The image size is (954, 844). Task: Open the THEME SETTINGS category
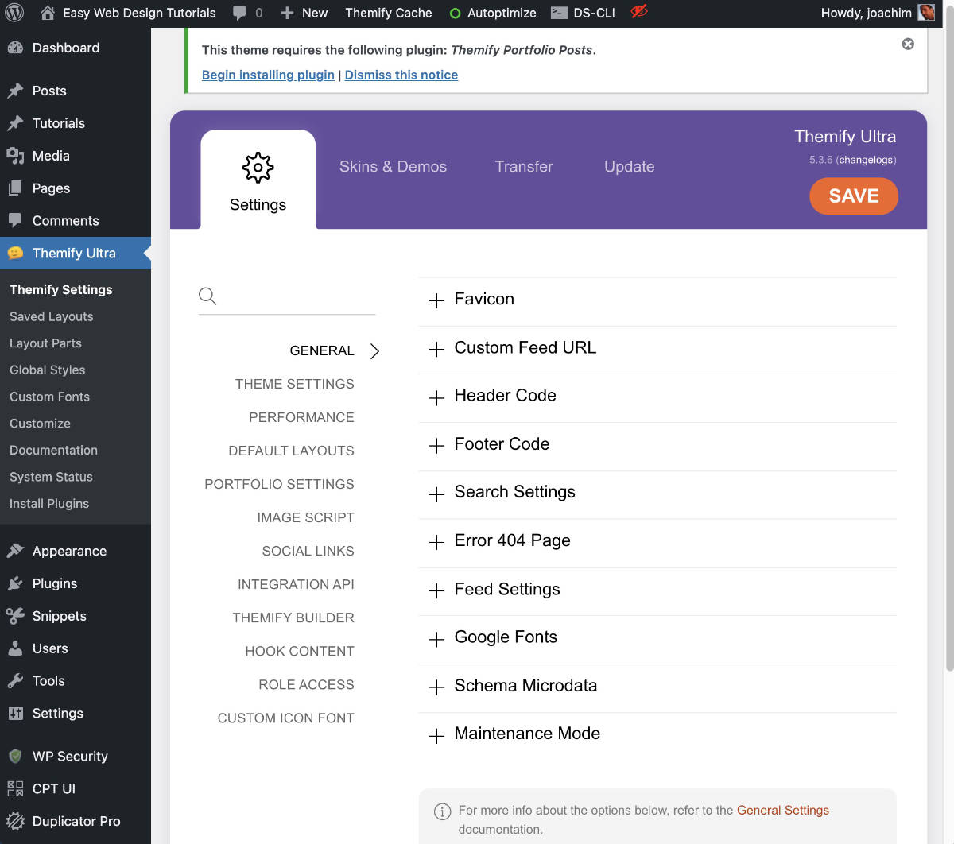point(295,384)
